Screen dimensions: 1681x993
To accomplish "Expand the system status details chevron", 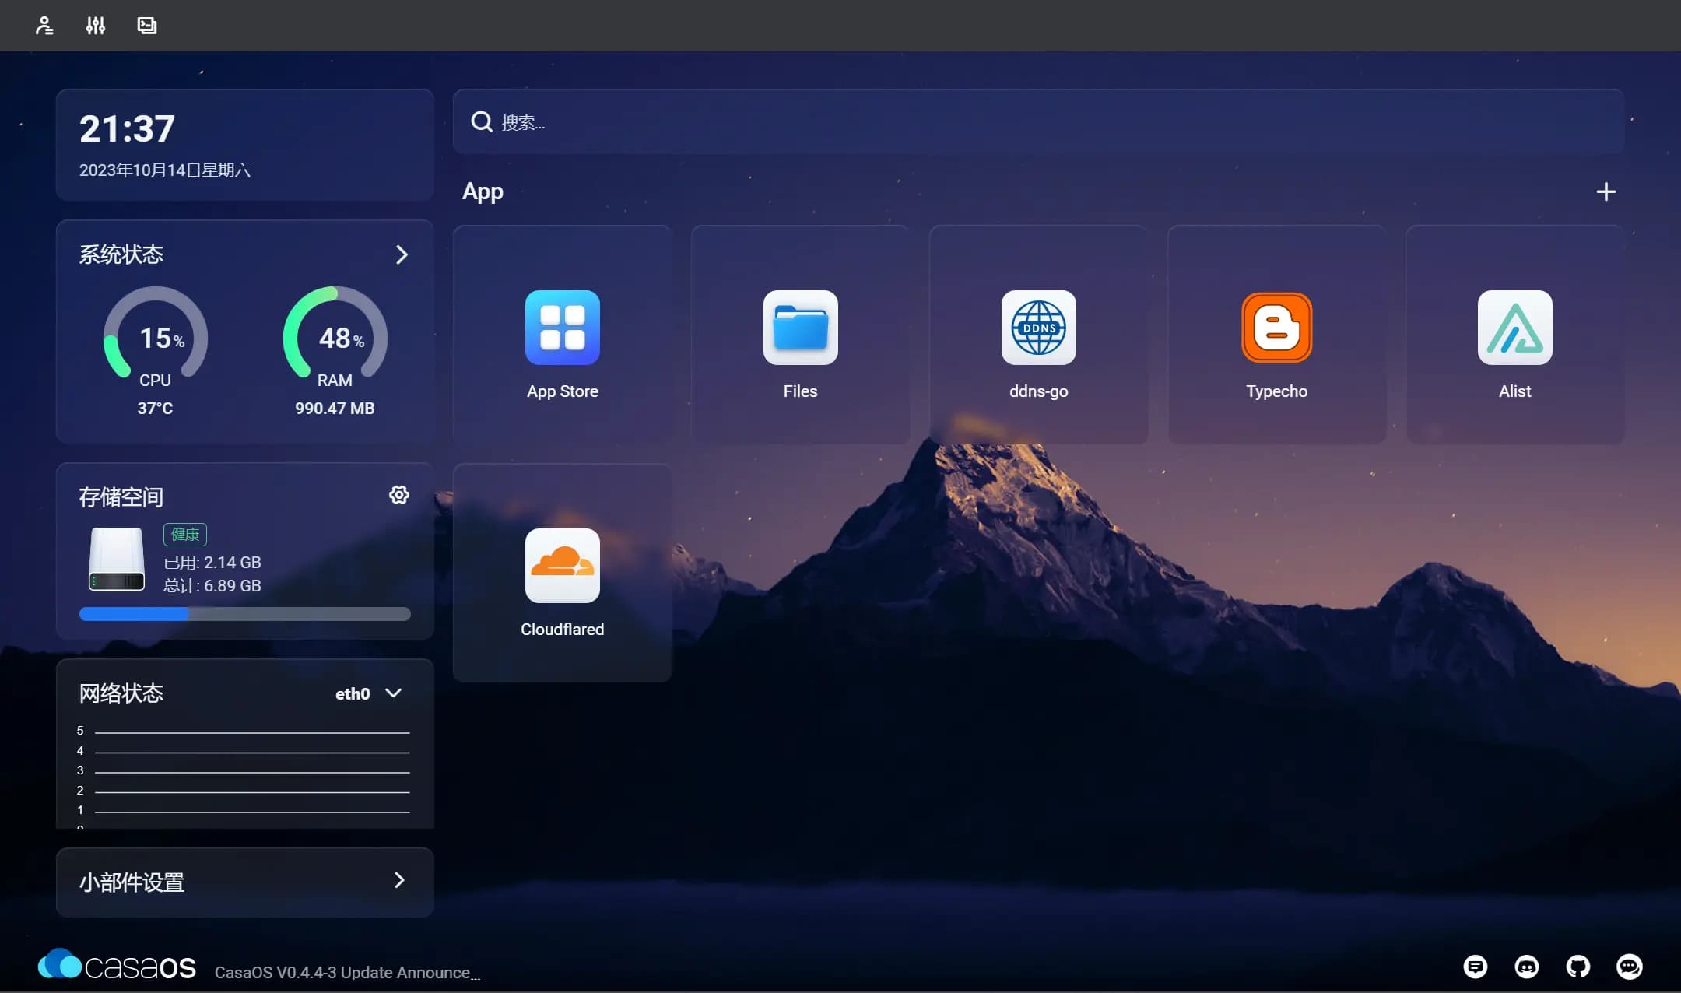I will point(402,254).
